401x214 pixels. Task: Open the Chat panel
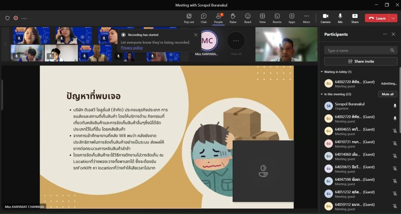(204, 18)
